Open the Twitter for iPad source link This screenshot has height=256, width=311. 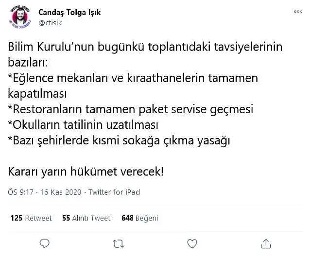point(114,192)
